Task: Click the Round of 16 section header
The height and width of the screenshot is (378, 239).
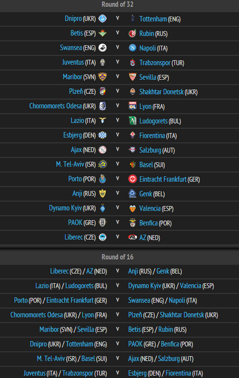Action: [x=118, y=257]
